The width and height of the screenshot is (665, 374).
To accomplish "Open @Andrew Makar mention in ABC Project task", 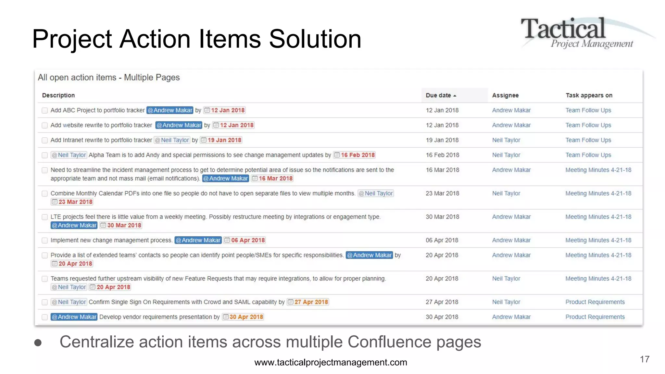I will click(170, 110).
